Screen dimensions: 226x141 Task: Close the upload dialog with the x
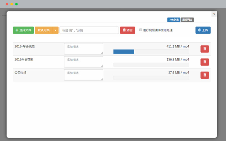point(214,14)
